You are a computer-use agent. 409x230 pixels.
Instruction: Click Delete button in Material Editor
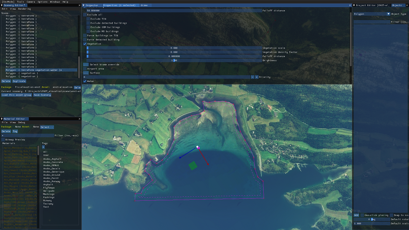pyautogui.click(x=6, y=131)
